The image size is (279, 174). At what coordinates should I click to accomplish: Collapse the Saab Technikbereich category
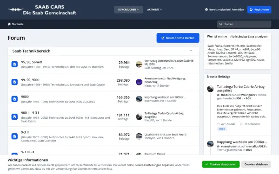(191, 51)
